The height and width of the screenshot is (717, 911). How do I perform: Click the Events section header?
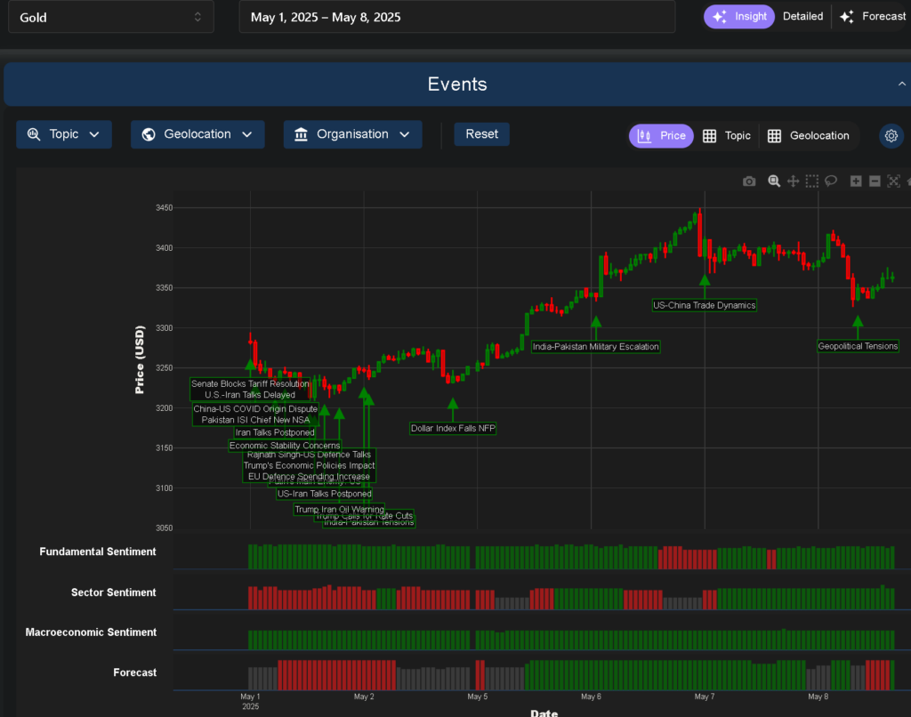[457, 85]
